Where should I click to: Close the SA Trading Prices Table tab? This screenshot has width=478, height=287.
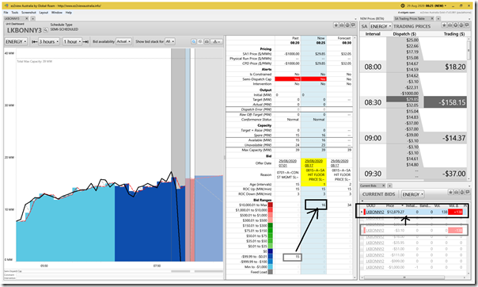coord(432,18)
